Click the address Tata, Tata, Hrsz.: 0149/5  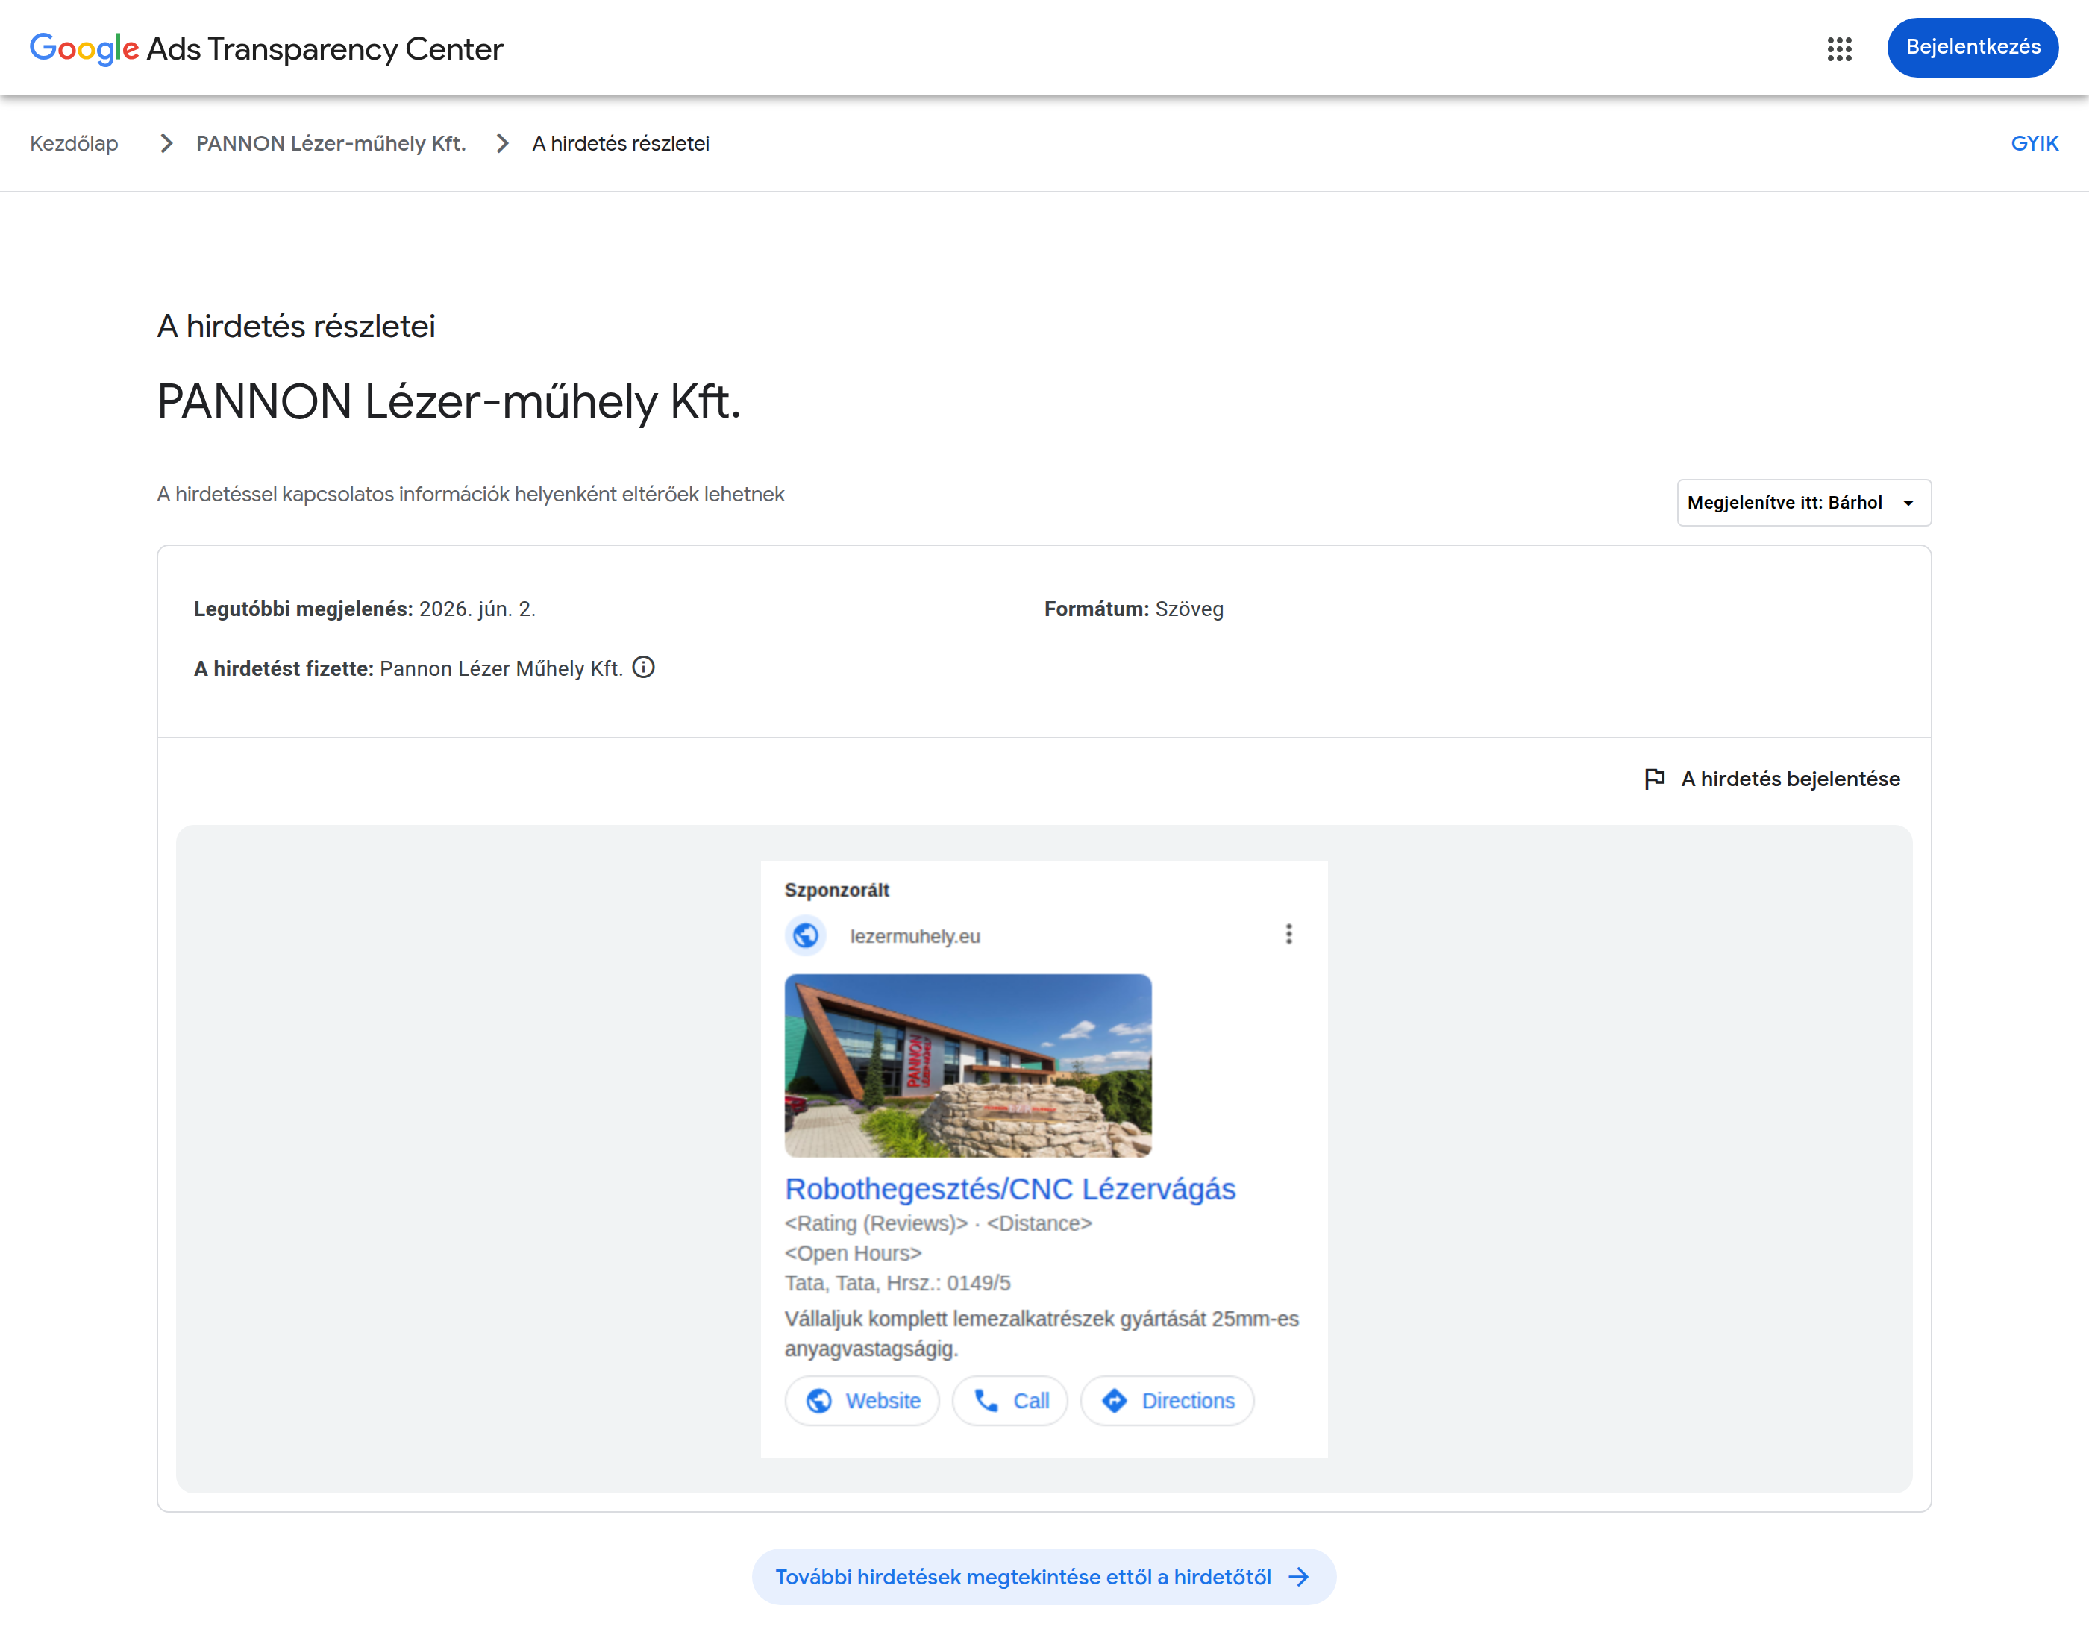point(898,1283)
